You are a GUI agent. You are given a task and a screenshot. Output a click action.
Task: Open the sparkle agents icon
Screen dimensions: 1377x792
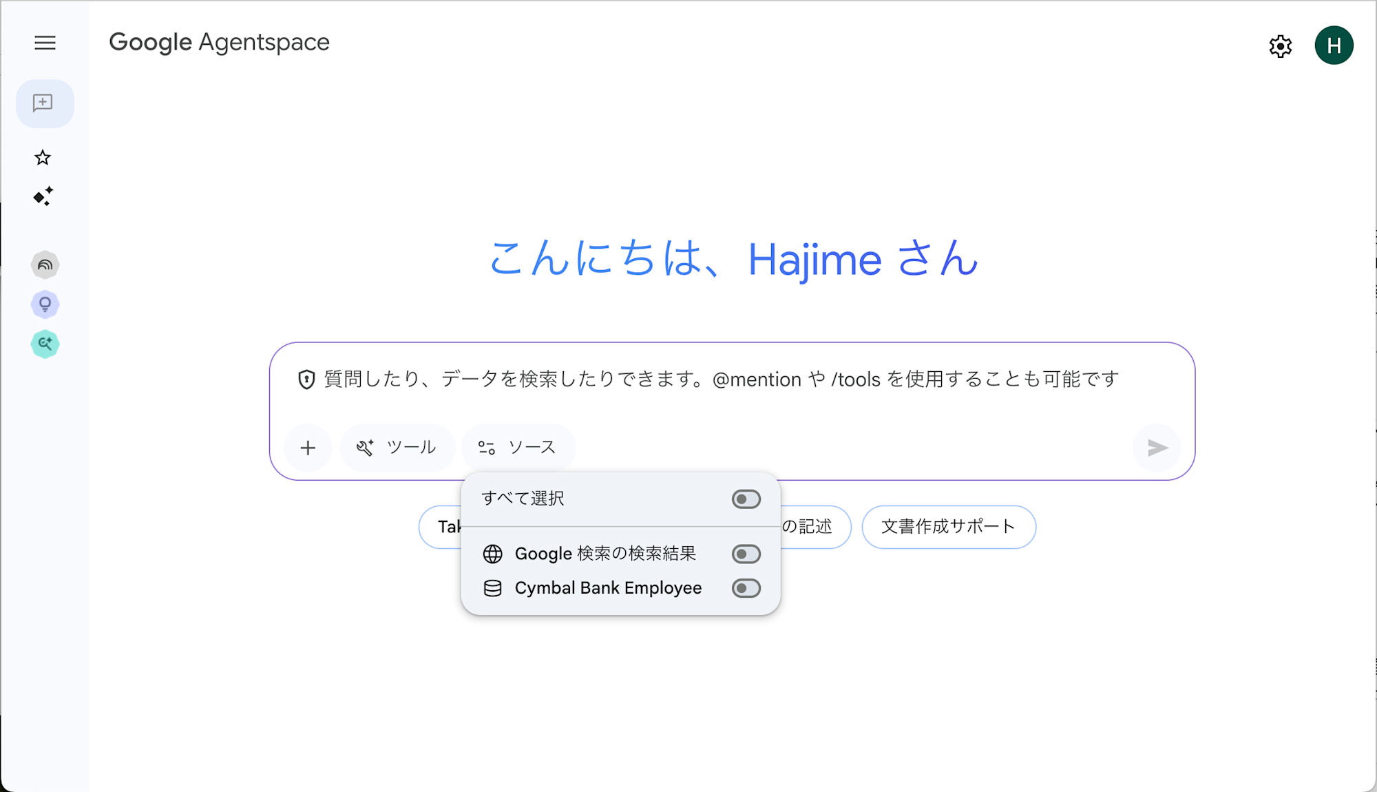click(43, 196)
